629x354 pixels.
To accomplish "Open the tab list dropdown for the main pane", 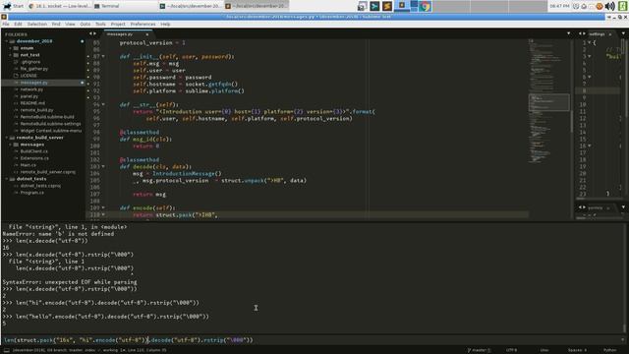I will (568, 33).
